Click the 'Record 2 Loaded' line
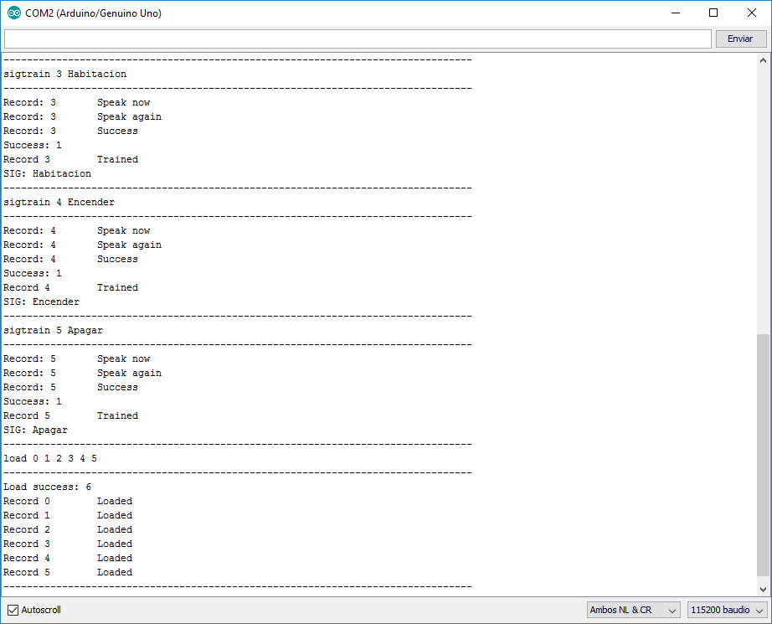The image size is (772, 624). coord(68,529)
